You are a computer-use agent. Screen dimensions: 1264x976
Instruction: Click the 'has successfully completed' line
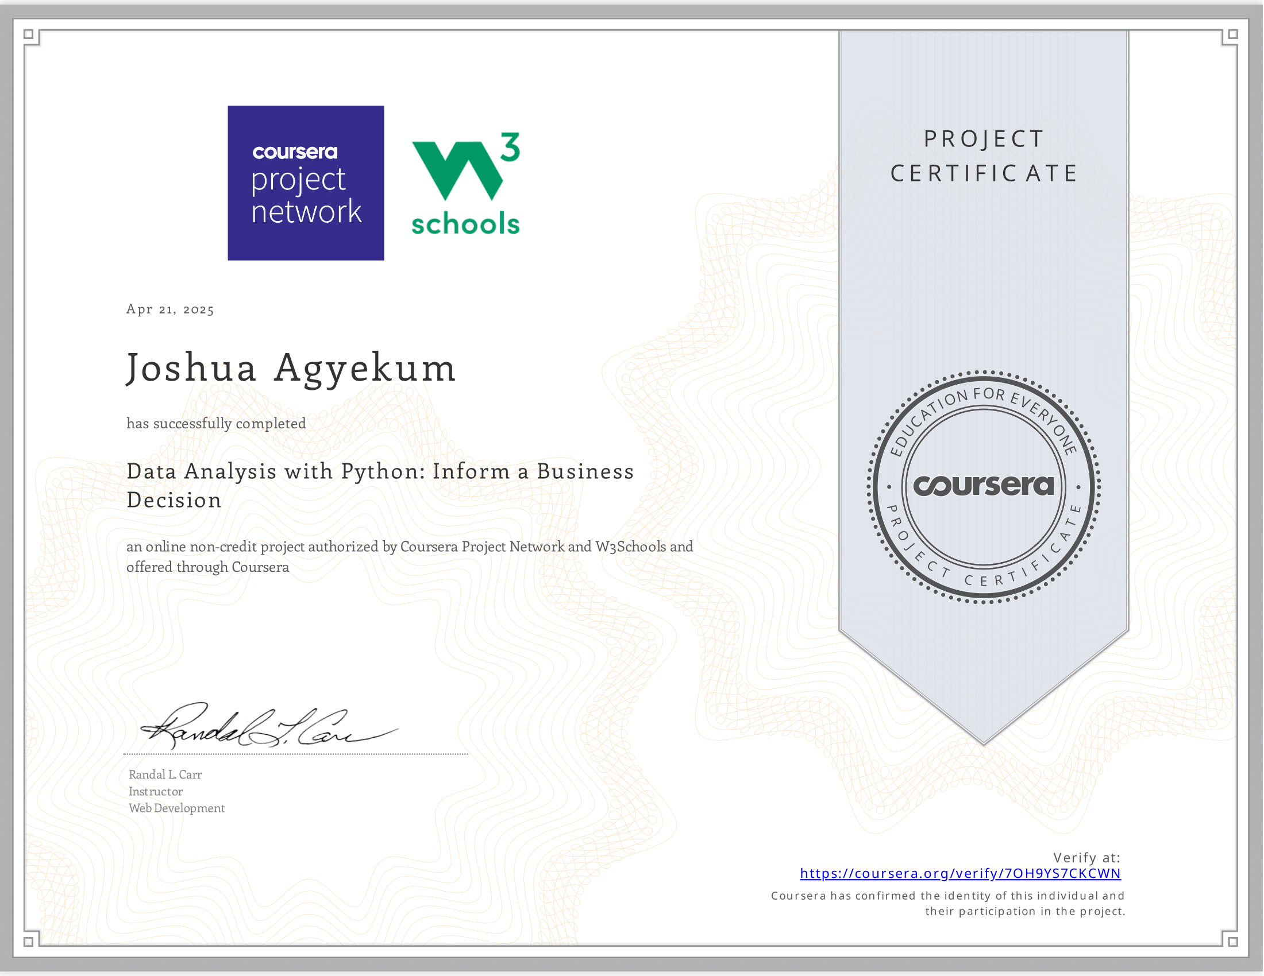[x=216, y=423]
